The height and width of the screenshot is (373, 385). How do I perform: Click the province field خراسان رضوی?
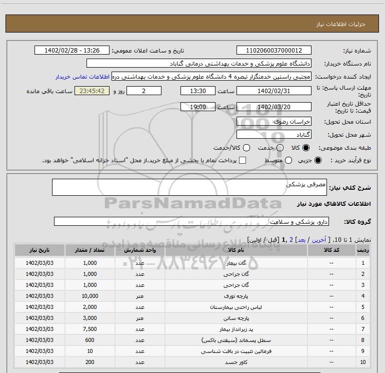tap(274, 121)
